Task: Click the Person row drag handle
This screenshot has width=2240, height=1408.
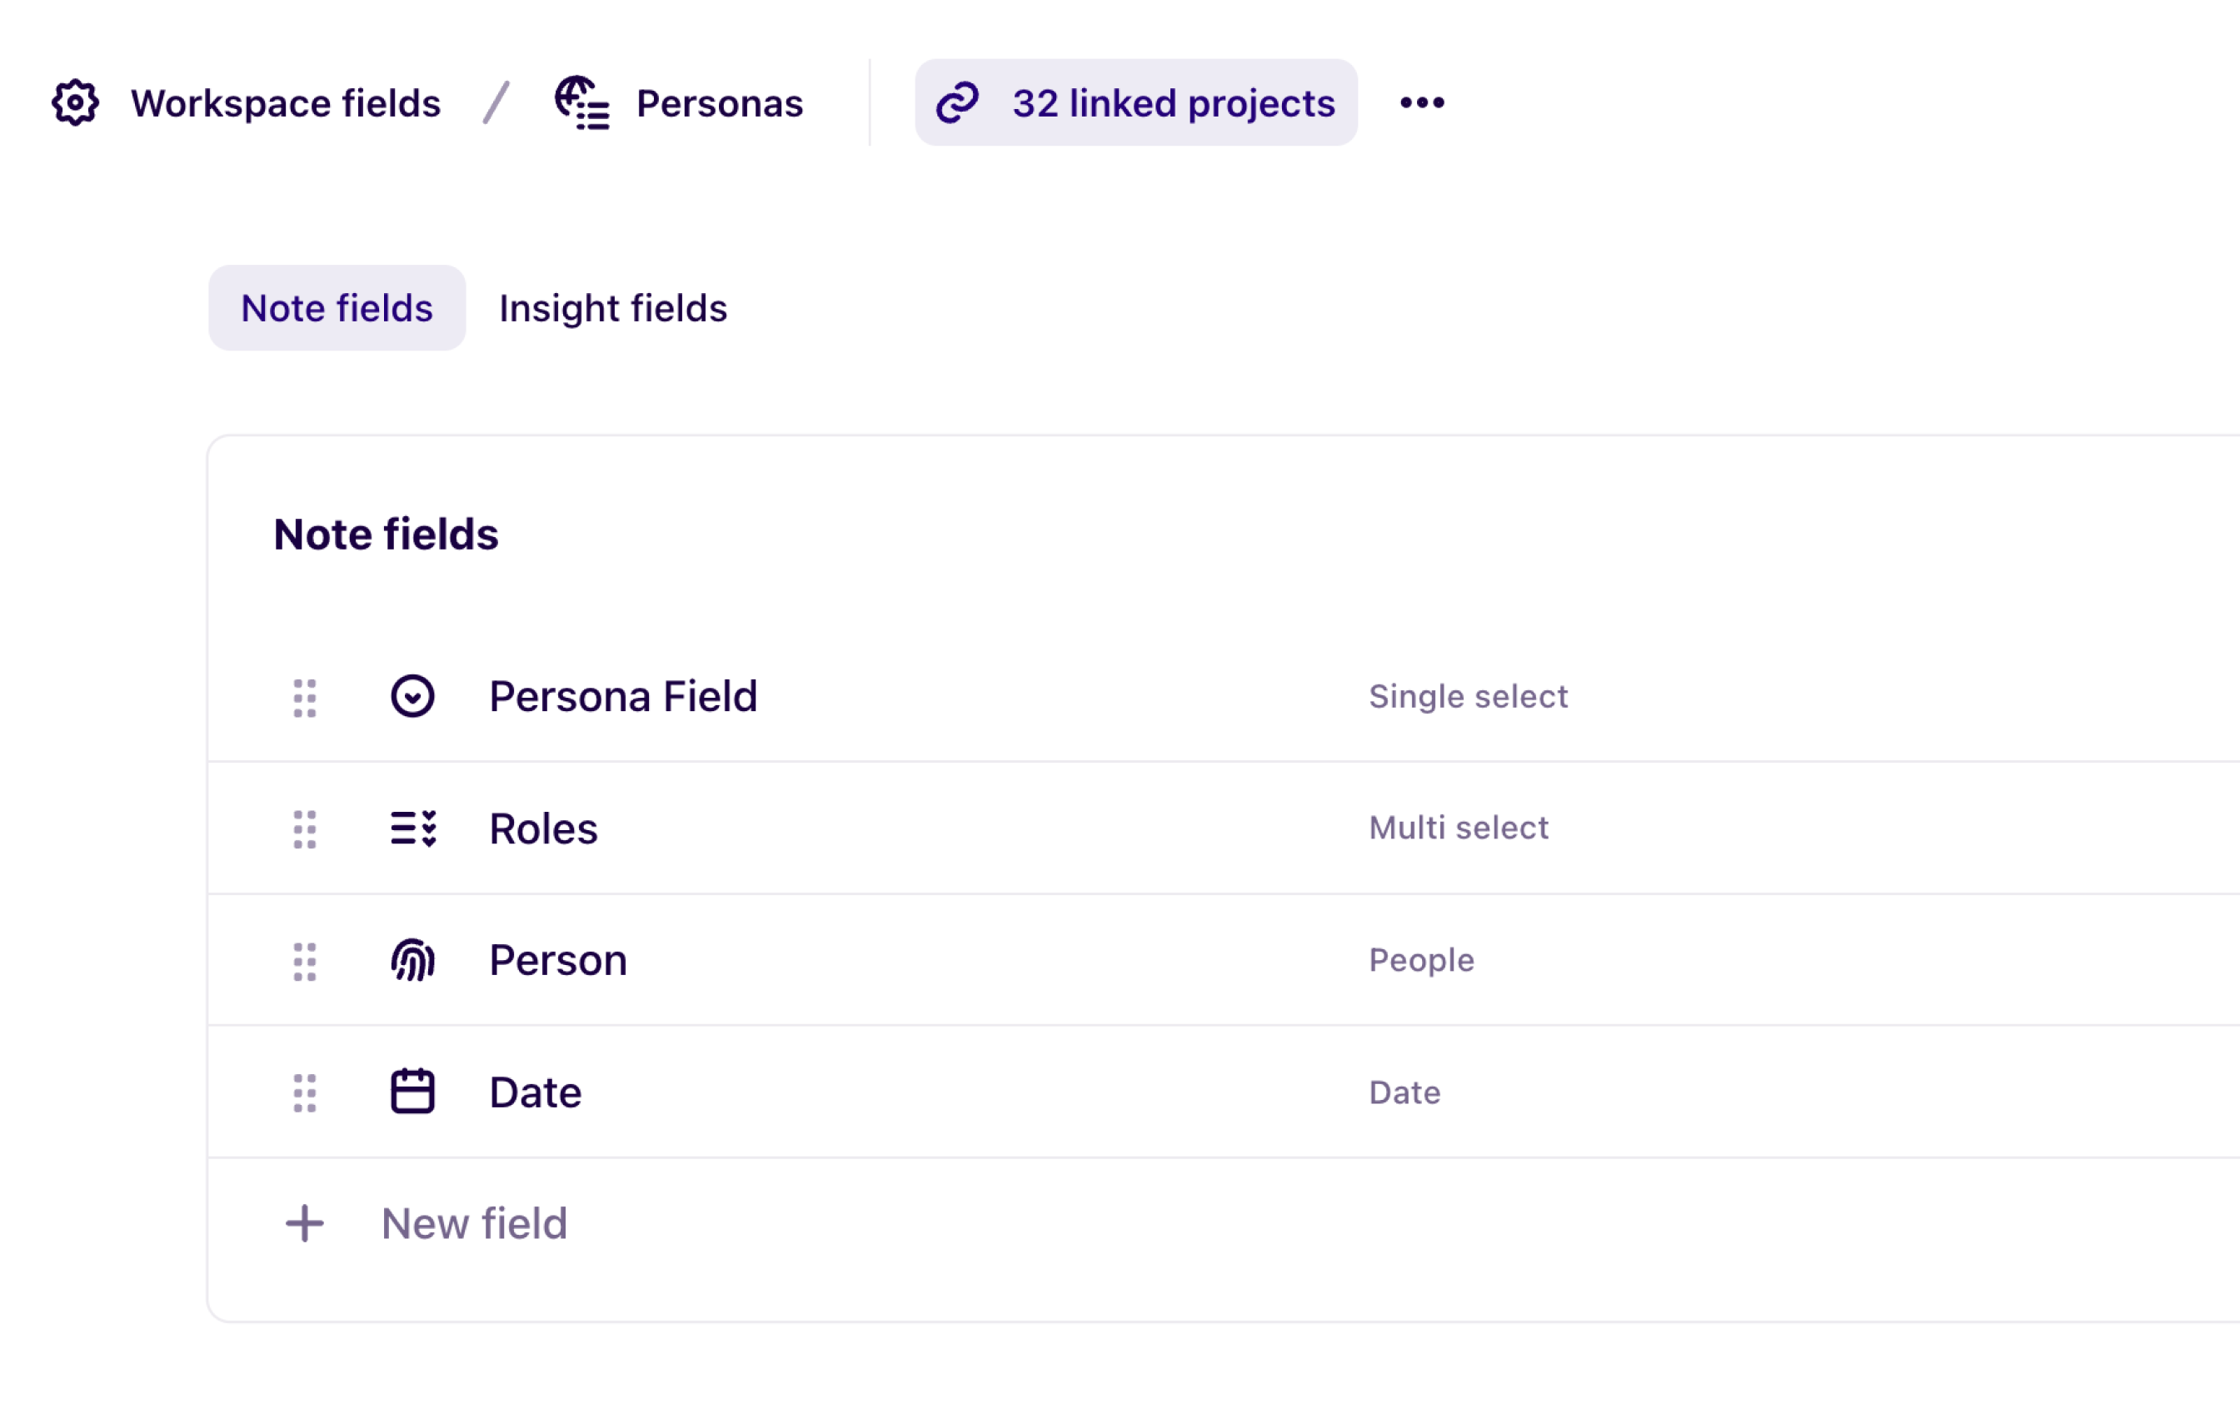Action: click(x=304, y=962)
